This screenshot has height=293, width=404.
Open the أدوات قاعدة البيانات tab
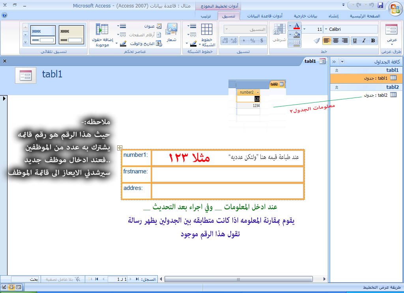tap(265, 16)
